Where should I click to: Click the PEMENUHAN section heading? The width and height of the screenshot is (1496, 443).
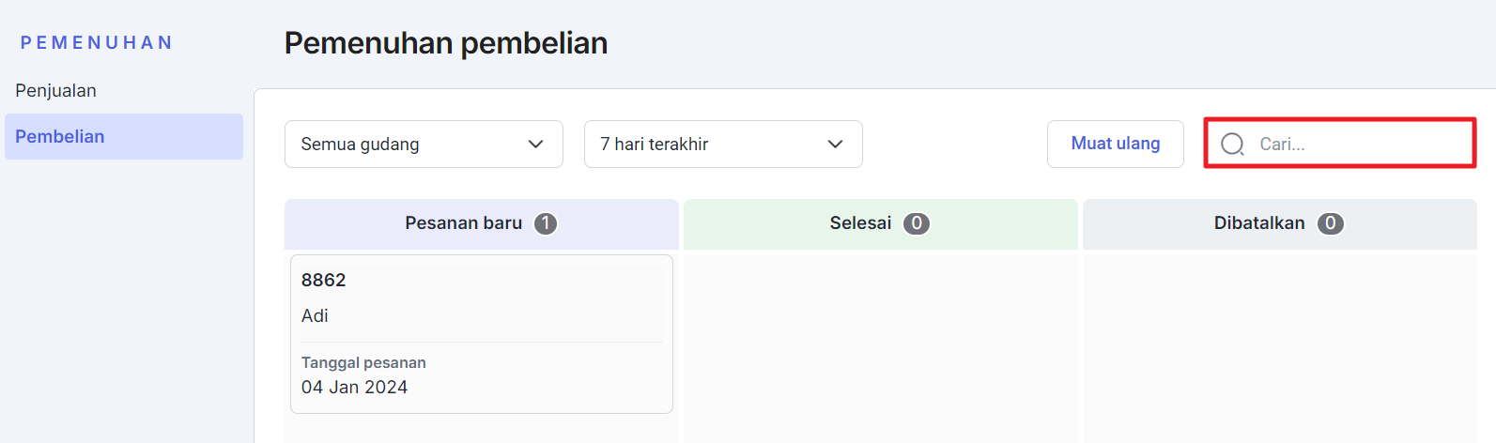[x=97, y=43]
